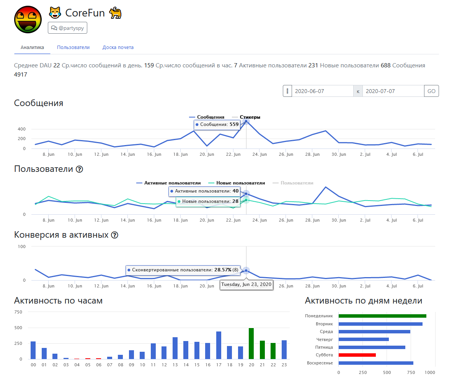Image resolution: width=452 pixels, height=382 pixels.
Task: Open the @partyspy chat link button
Action: 67,28
